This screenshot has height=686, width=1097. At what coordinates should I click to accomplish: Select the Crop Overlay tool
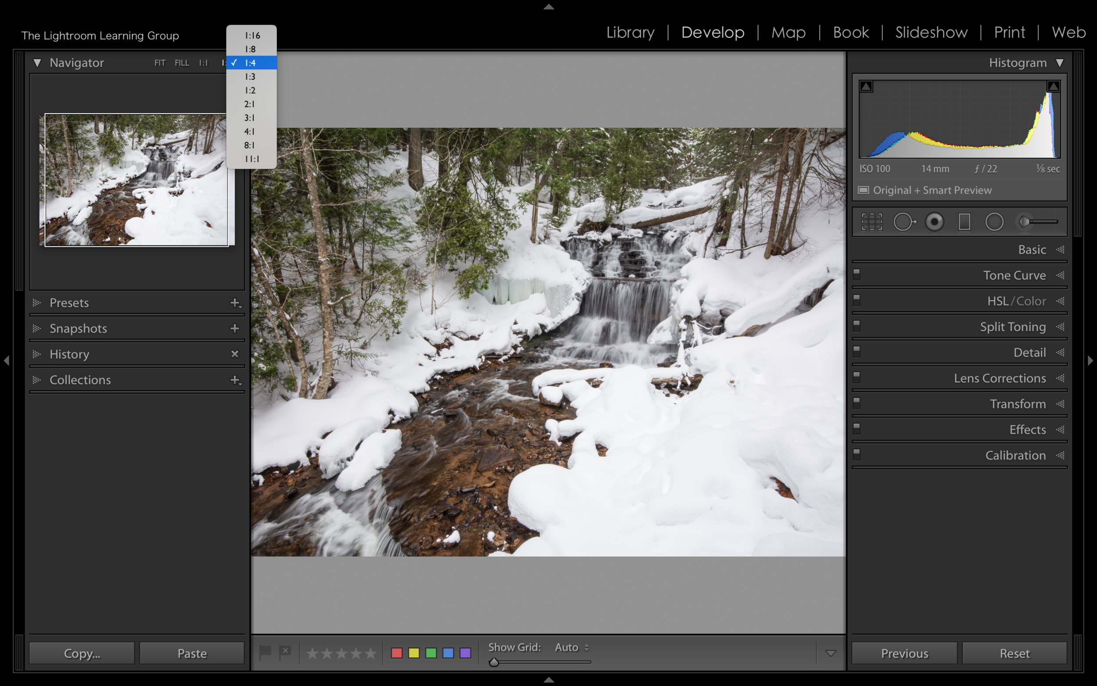tap(871, 222)
